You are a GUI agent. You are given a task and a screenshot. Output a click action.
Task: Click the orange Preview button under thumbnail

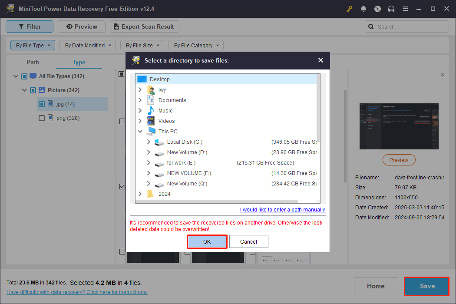coord(399,160)
